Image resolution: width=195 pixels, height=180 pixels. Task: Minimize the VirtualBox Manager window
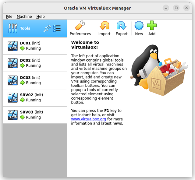point(166,8)
